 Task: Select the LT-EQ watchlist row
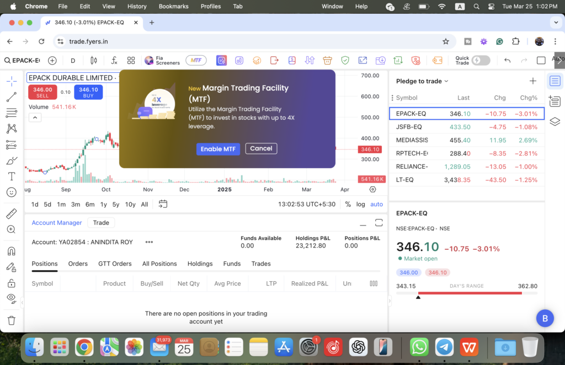pos(467,180)
